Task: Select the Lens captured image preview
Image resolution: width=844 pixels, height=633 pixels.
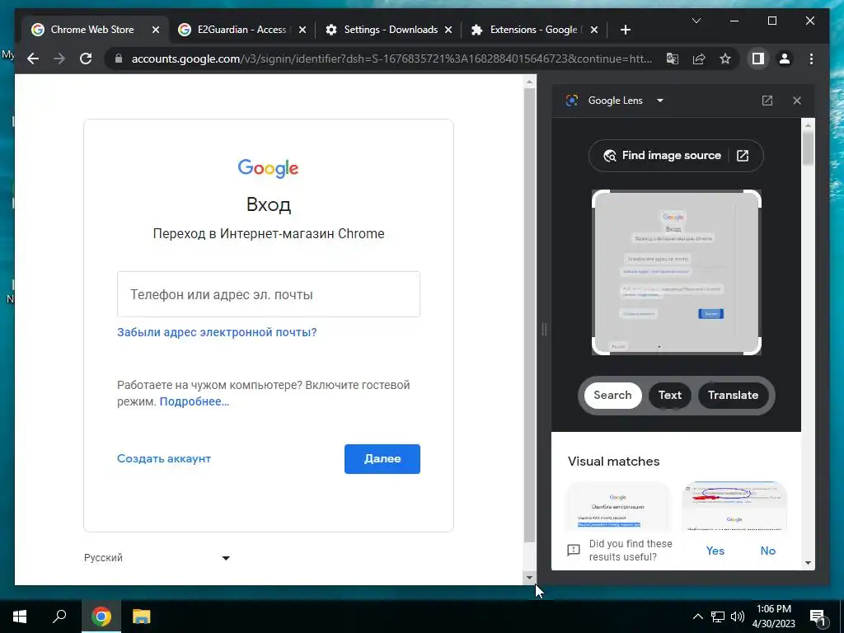Action: [x=677, y=272]
